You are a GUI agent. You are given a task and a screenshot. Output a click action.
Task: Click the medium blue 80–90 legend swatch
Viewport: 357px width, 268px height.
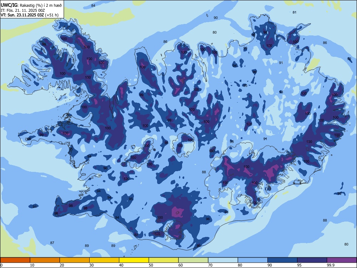coord(253,260)
